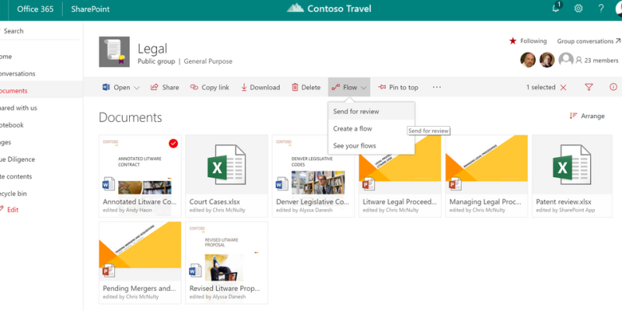Choose Create a flow from menu
Screen dimensions: 622x311
pos(372,128)
